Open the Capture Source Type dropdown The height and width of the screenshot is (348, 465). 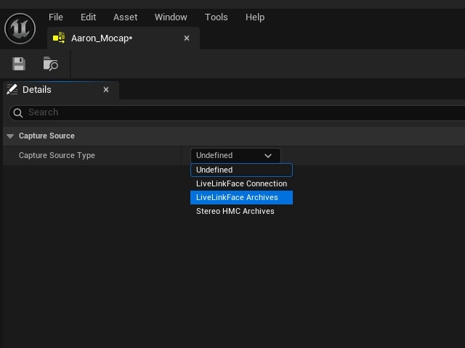pos(235,156)
